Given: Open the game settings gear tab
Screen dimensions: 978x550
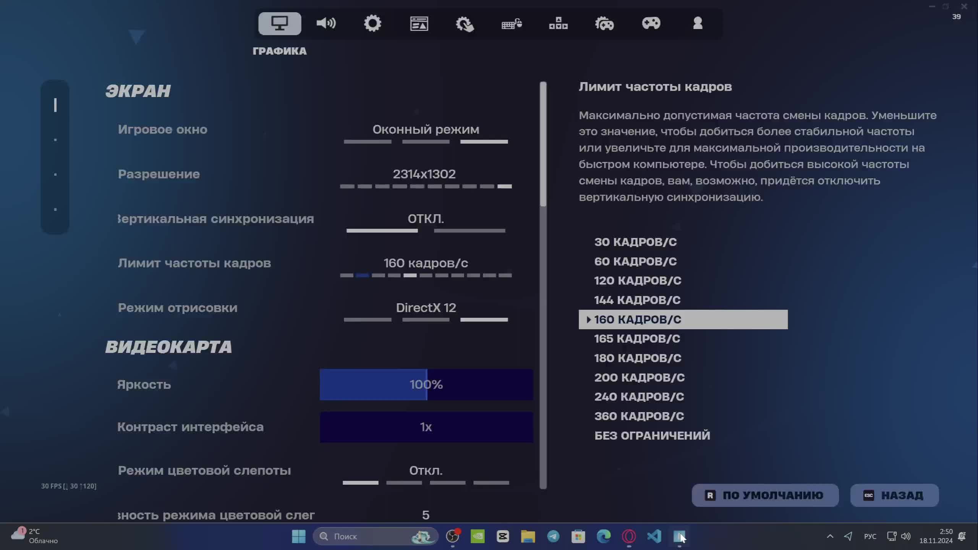Looking at the screenshot, I should pyautogui.click(x=372, y=24).
